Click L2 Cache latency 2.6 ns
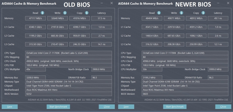 coord(218,36)
